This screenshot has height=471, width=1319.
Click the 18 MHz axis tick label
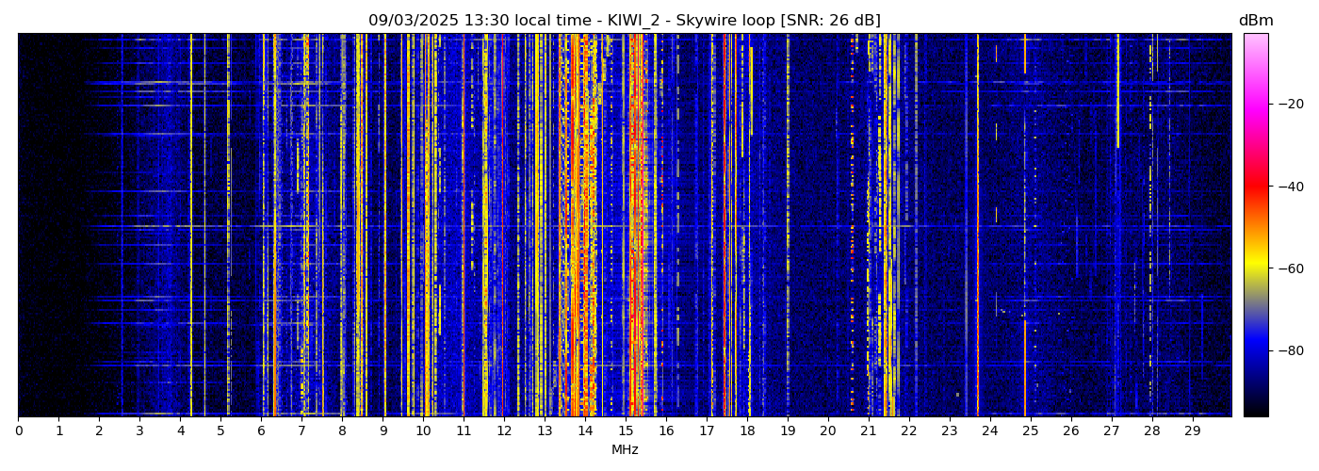[747, 430]
